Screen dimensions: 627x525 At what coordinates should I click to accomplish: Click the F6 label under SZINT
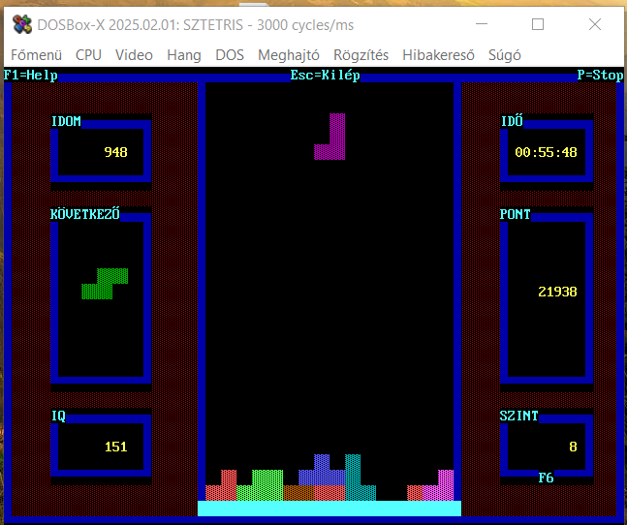(x=546, y=478)
